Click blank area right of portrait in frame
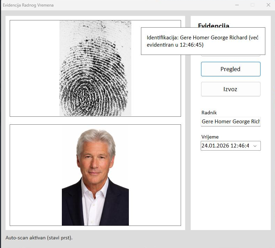Viewport: 275px width, 248px height. click(155, 175)
